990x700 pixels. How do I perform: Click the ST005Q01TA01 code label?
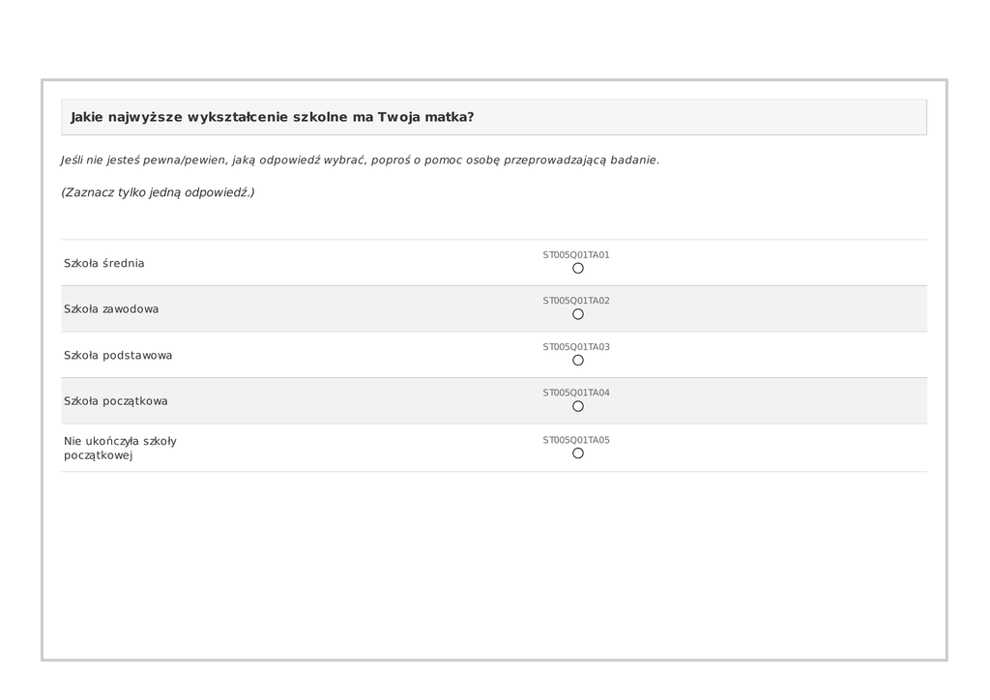pos(576,255)
